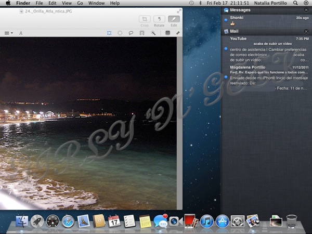
Task: Open Mail stamp icon in Dock
Action: (83, 221)
